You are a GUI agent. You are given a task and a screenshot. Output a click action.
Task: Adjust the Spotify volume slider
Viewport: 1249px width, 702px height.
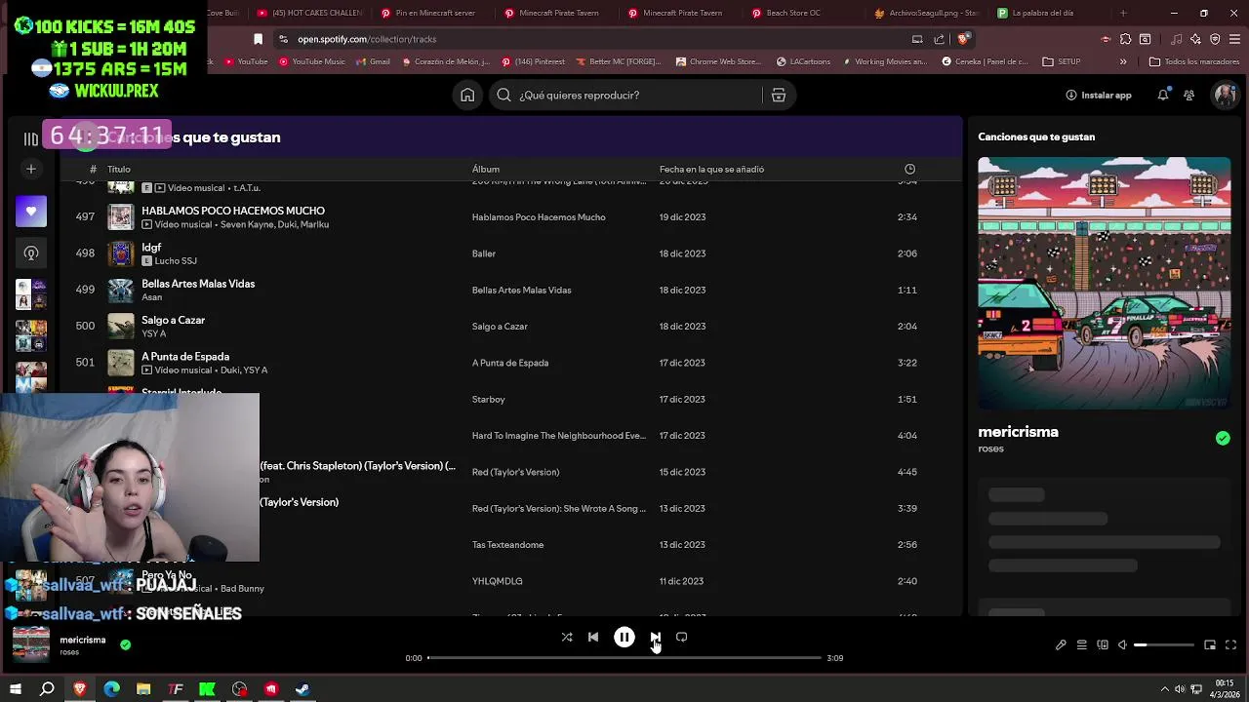[x=1164, y=644]
